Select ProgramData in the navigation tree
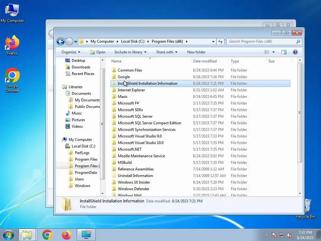 click(86, 173)
